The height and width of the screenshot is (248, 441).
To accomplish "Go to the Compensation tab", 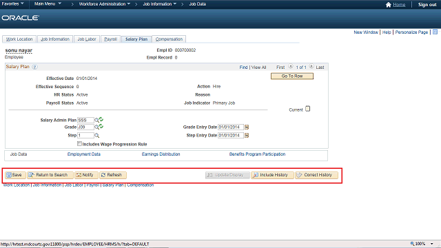I will coord(169,39).
